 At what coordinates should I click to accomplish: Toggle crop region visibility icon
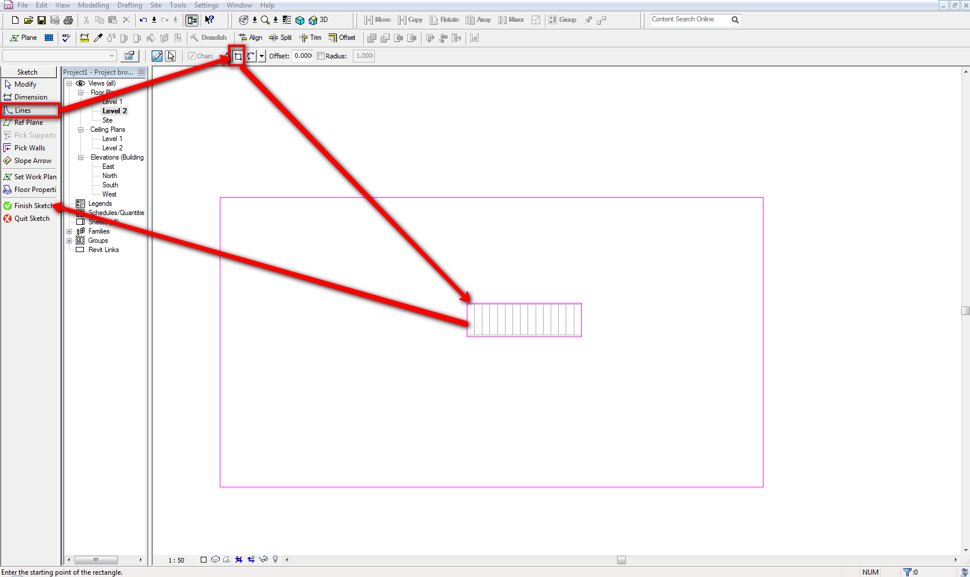pyautogui.click(x=251, y=560)
